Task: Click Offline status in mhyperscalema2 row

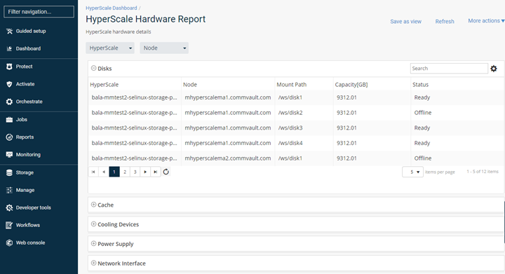Action: pyautogui.click(x=423, y=158)
